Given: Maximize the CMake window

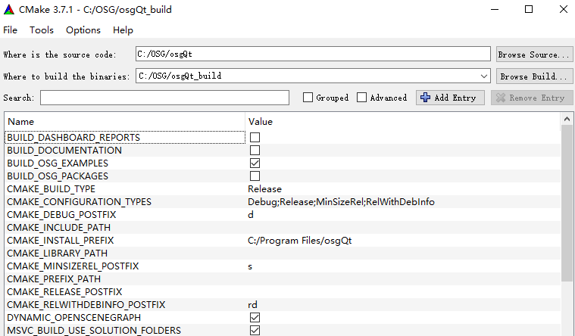Looking at the screenshot, I should pos(529,10).
